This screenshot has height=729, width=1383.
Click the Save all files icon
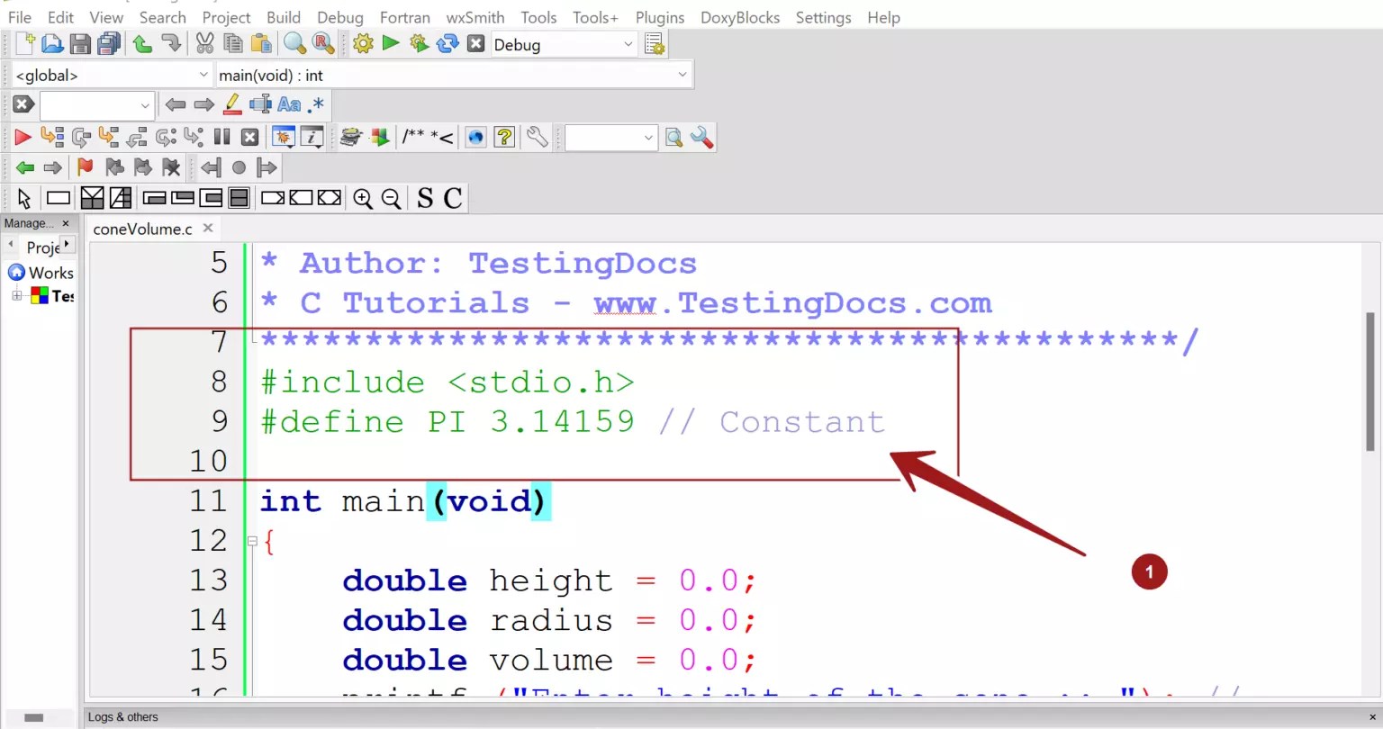pos(109,42)
